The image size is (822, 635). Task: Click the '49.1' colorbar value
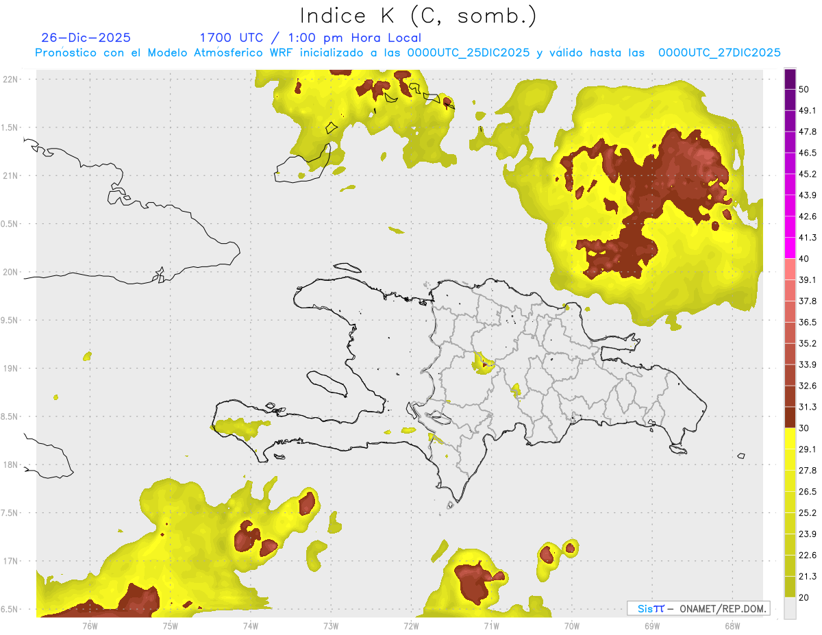click(x=808, y=110)
